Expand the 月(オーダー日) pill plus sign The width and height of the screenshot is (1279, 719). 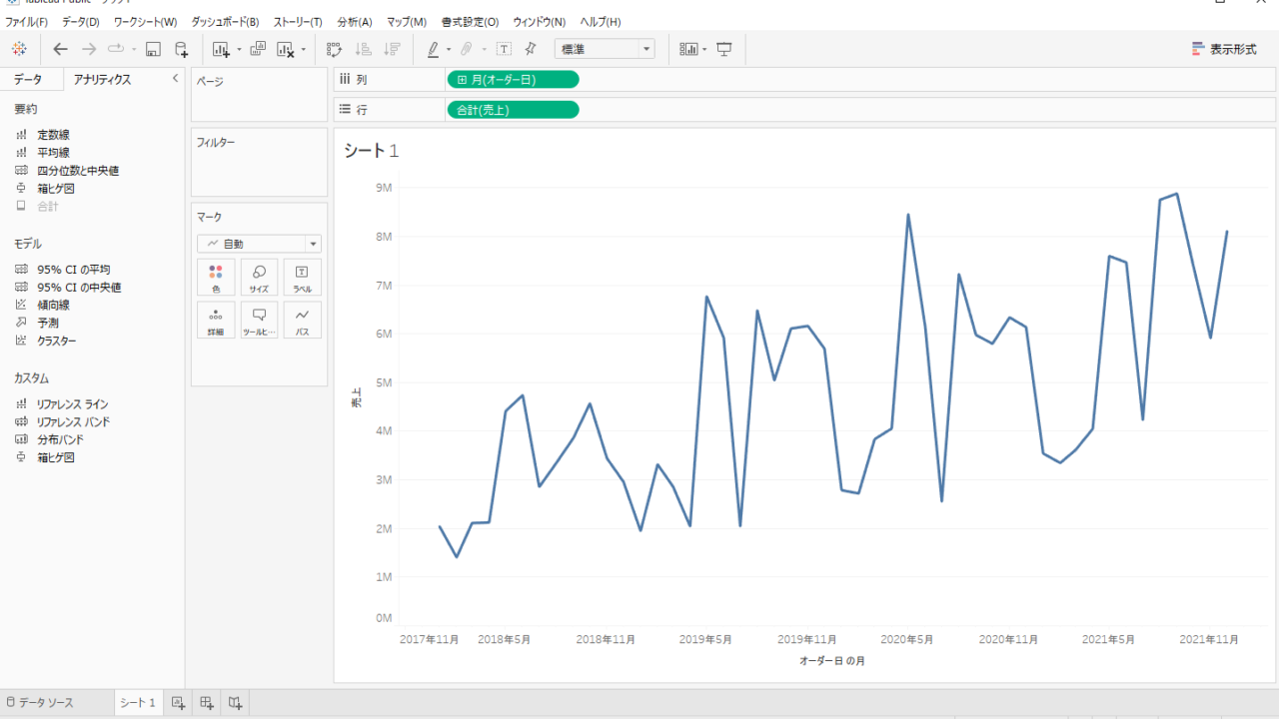point(463,80)
